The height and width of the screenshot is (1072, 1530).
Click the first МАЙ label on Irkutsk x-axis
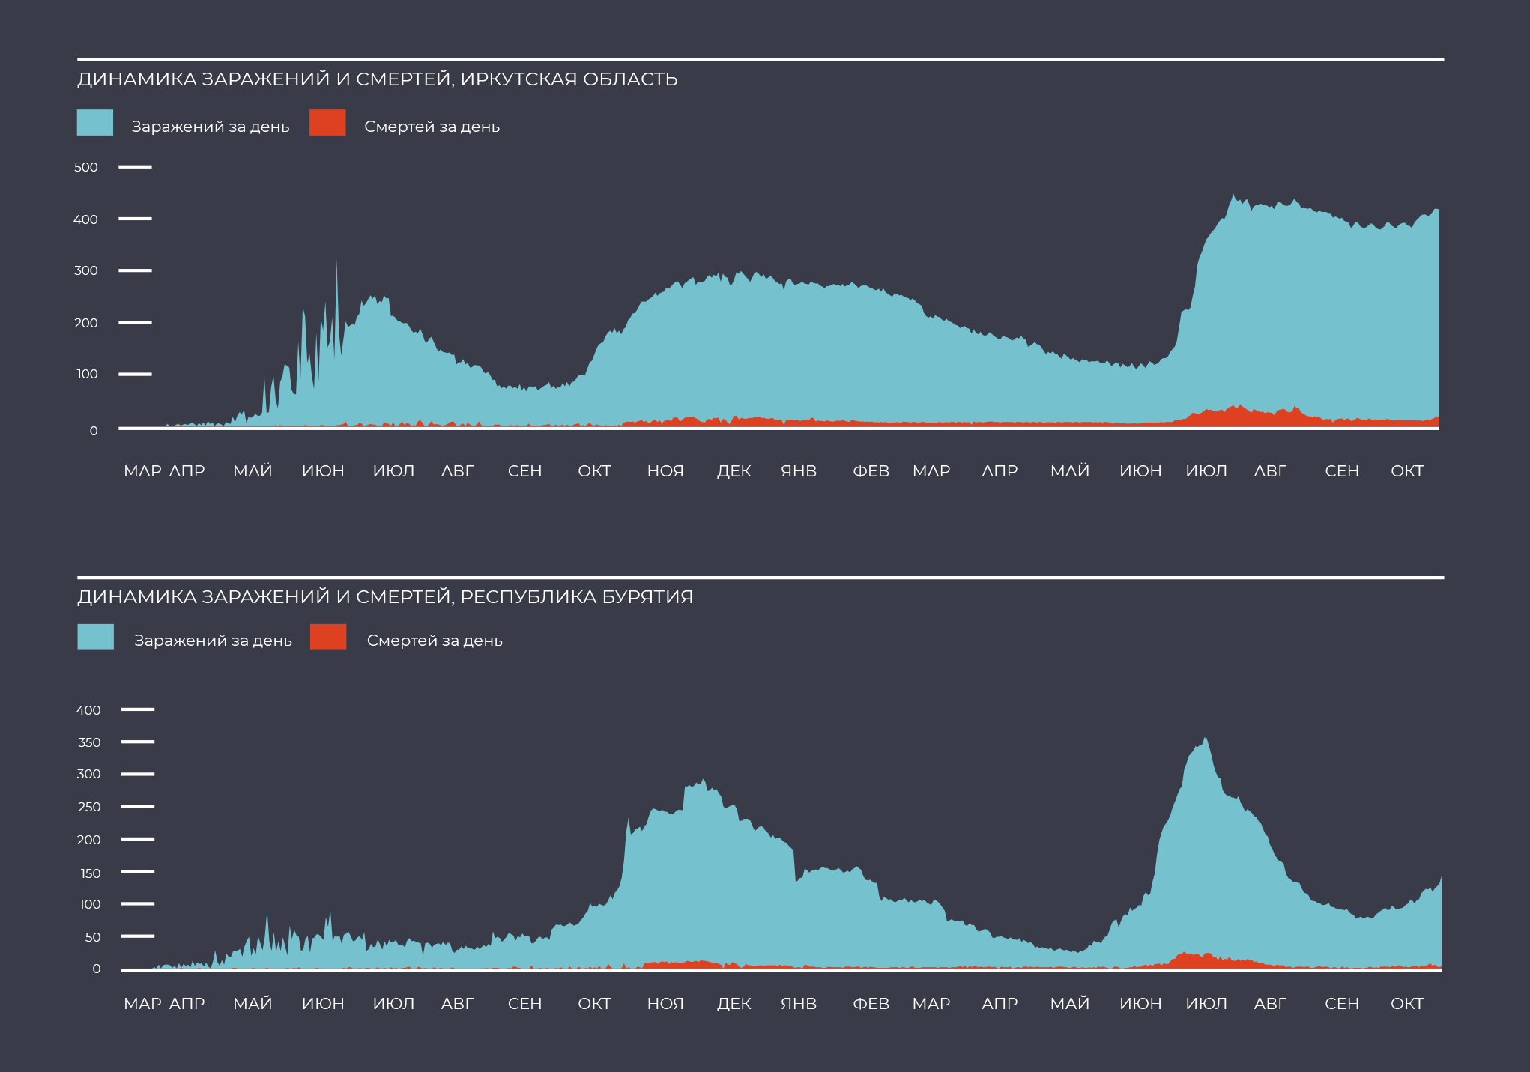pos(253,471)
